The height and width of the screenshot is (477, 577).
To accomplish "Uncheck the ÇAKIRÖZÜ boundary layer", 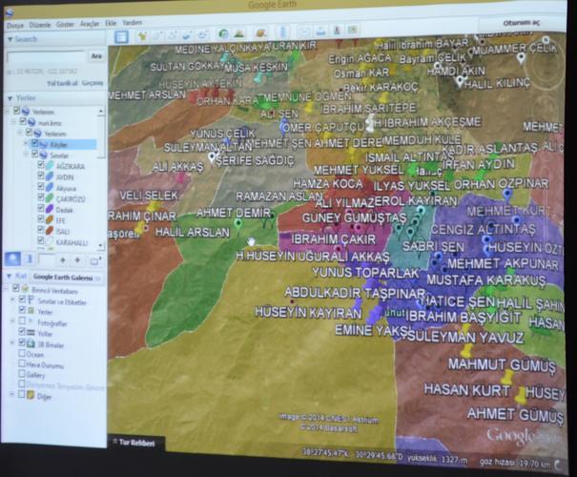I will (x=41, y=197).
